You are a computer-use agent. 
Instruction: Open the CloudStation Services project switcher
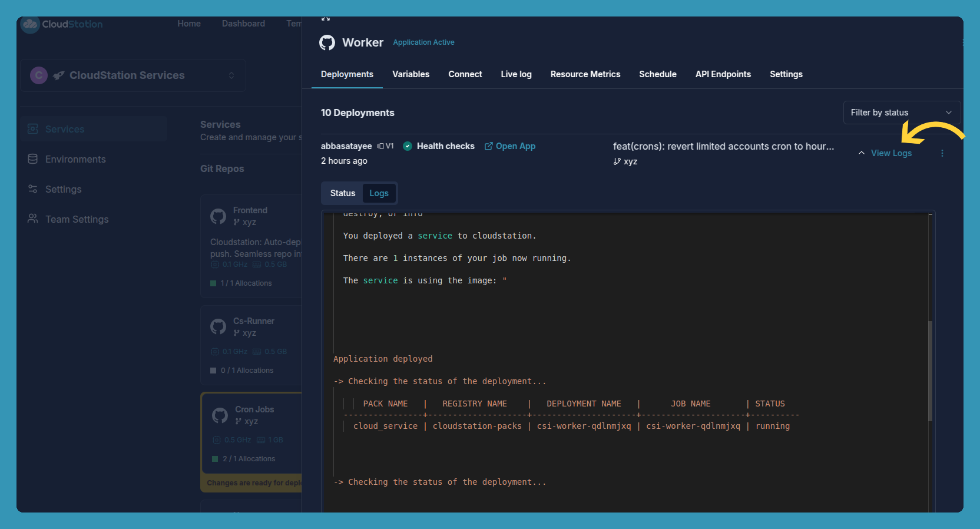[133, 75]
